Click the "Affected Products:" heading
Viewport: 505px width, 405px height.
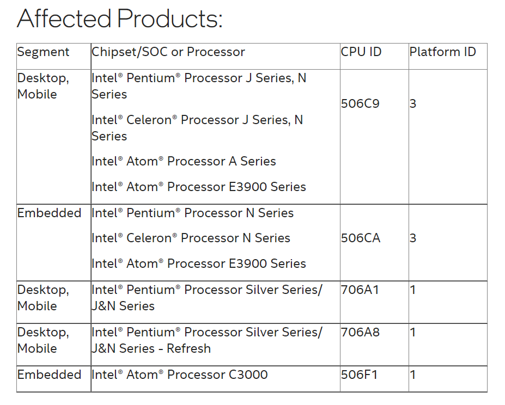[120, 19]
